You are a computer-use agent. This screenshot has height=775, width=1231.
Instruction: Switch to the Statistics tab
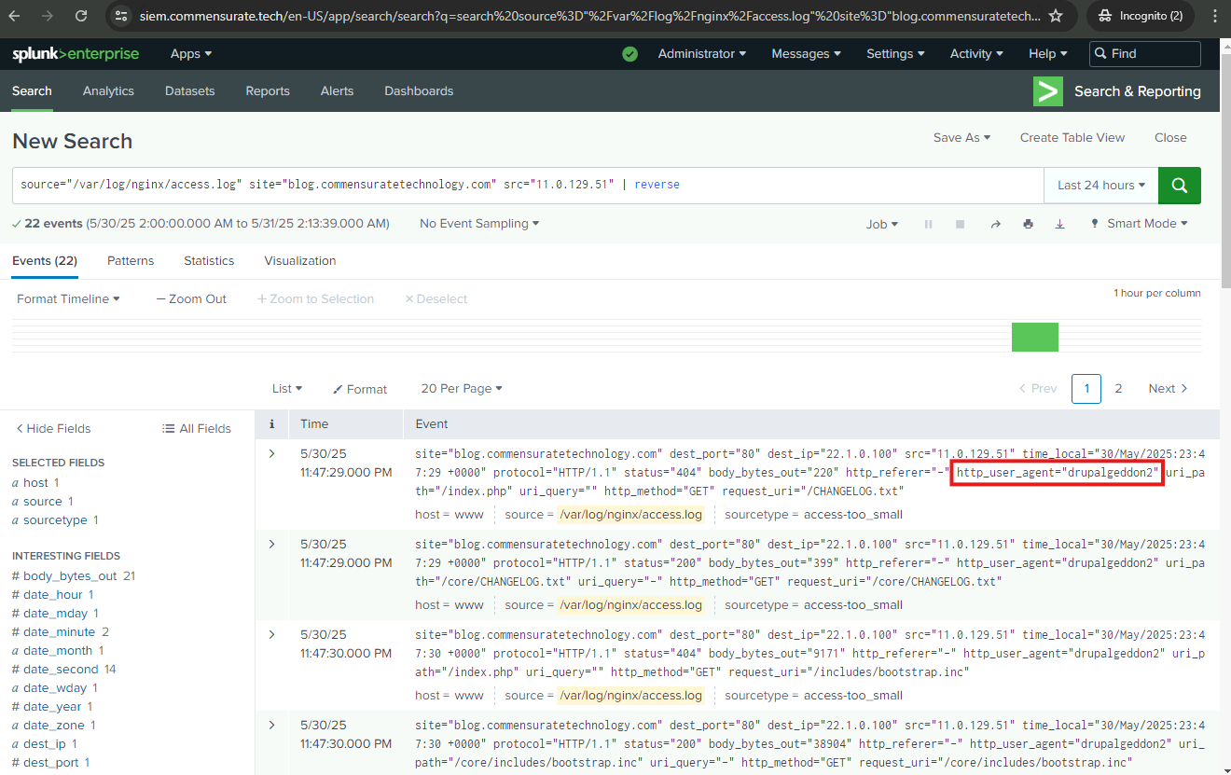tap(209, 261)
